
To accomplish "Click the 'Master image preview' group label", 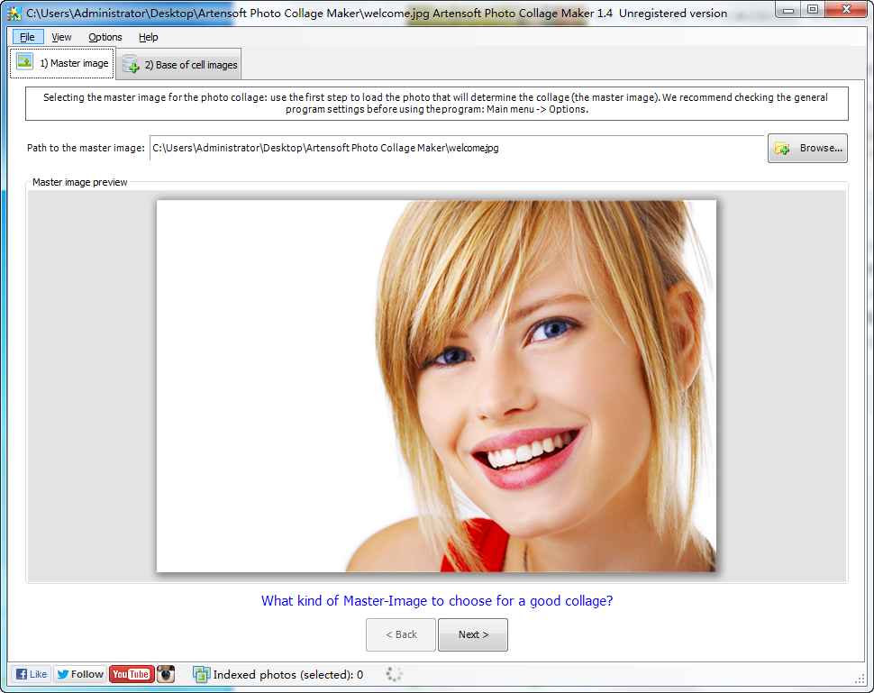I will [x=79, y=182].
